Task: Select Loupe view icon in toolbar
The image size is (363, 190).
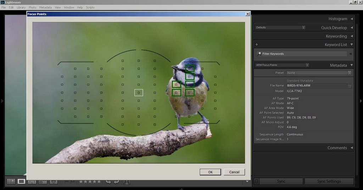Action: point(21,182)
